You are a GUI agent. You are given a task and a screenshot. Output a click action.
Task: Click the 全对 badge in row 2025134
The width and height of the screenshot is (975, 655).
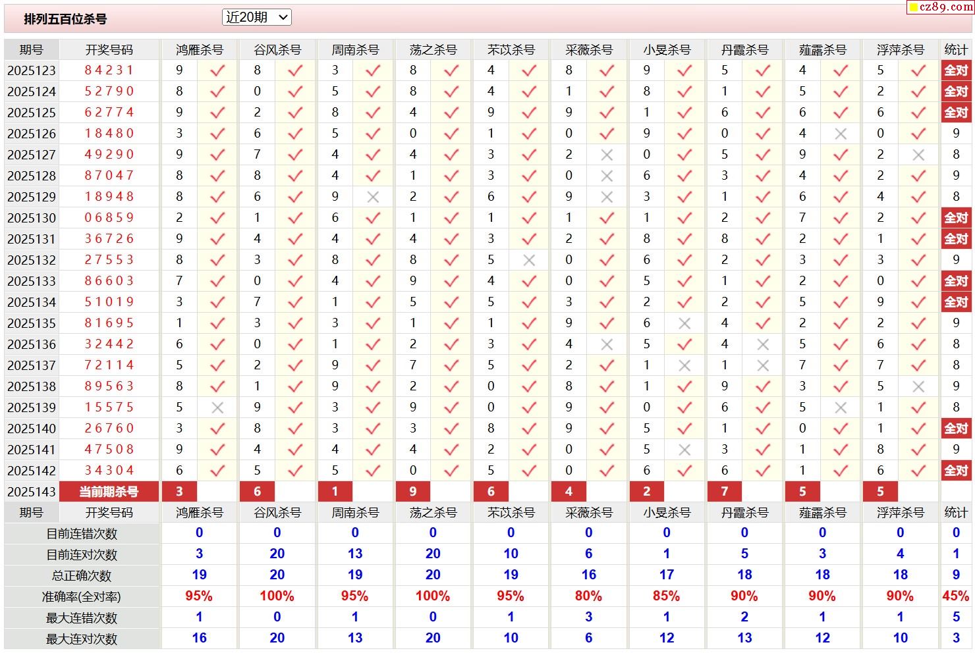pos(956,302)
